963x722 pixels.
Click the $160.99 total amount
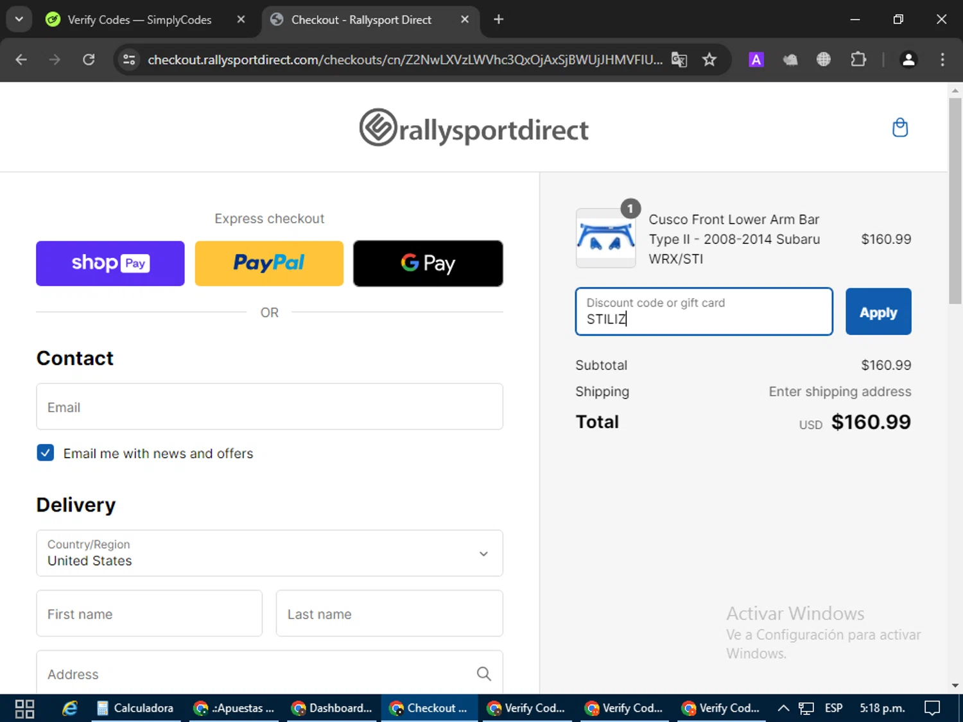click(x=871, y=422)
